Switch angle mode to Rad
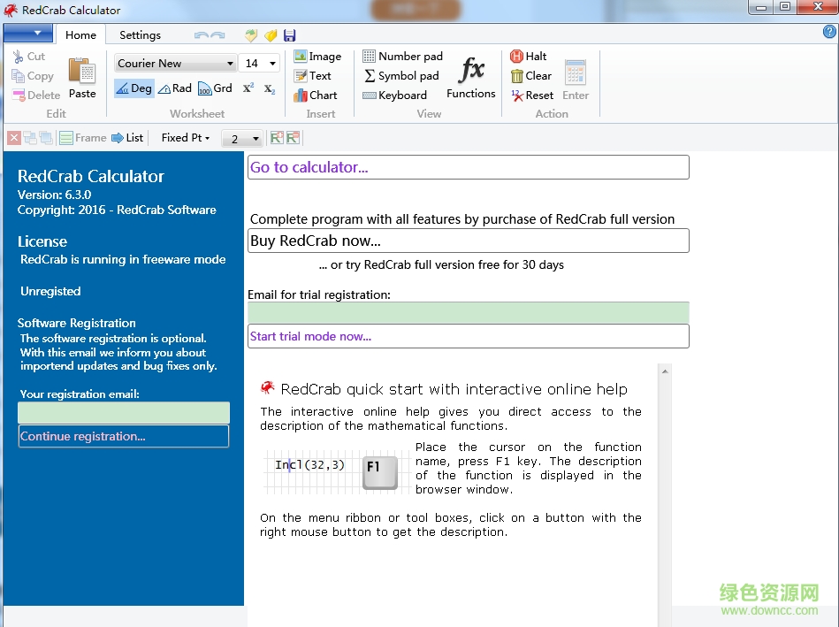Image resolution: width=839 pixels, height=627 pixels. pyautogui.click(x=175, y=88)
